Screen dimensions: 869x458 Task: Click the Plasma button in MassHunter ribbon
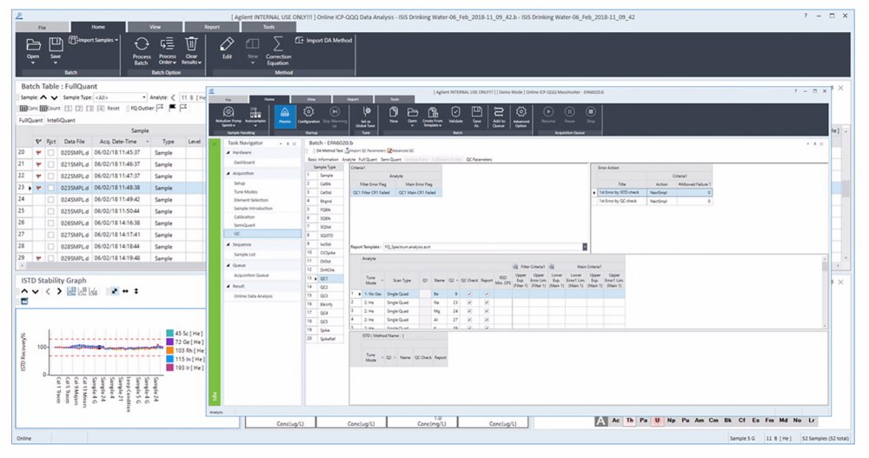pyautogui.click(x=284, y=116)
